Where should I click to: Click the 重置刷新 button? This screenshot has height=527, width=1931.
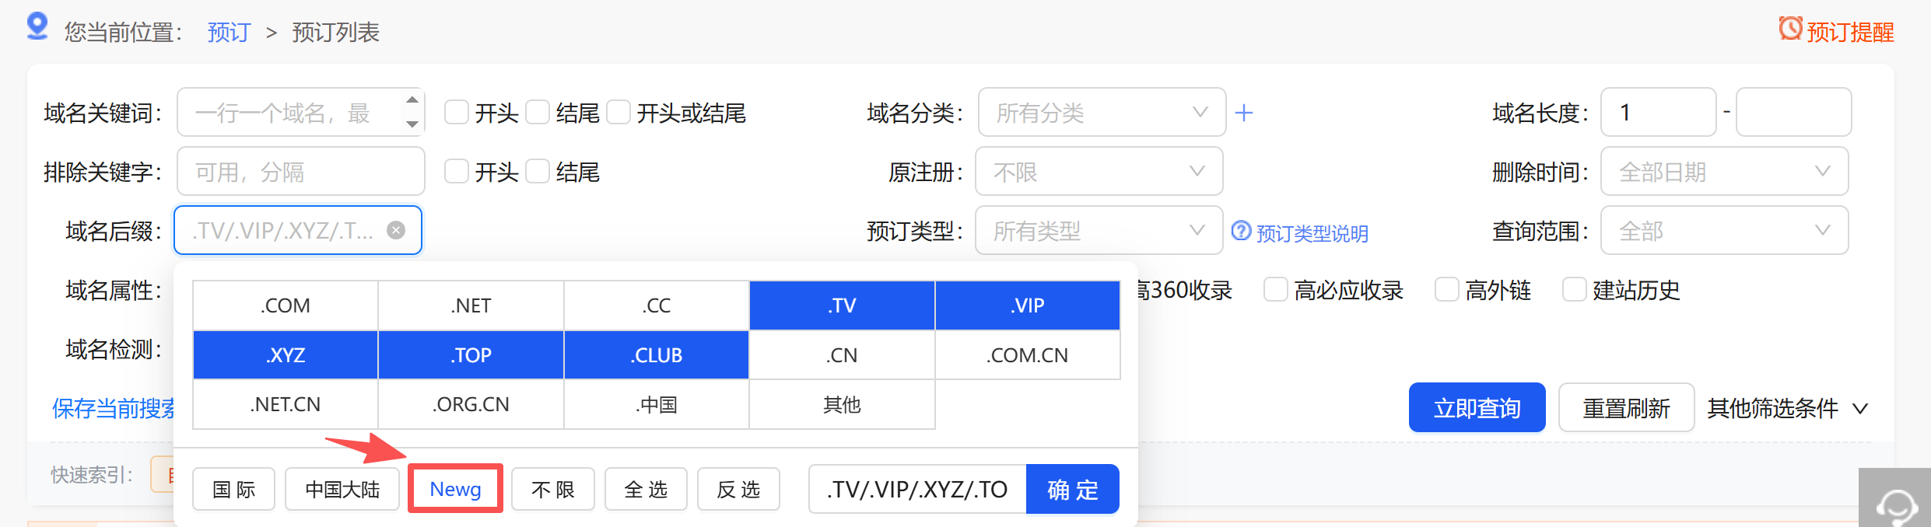[x=1626, y=407]
